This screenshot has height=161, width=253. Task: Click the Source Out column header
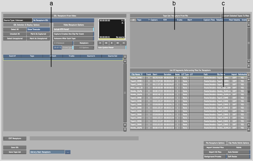[x=113, y=56]
